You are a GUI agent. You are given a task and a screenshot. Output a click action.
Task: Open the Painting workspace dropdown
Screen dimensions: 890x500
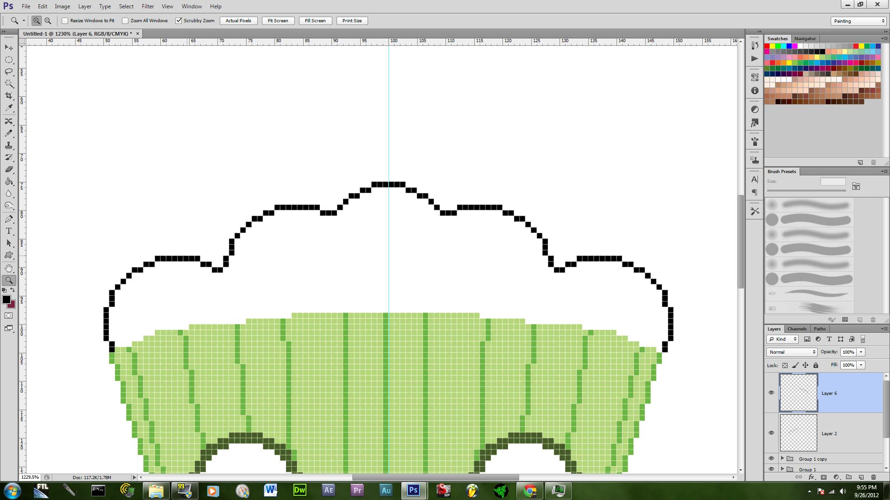(x=858, y=21)
